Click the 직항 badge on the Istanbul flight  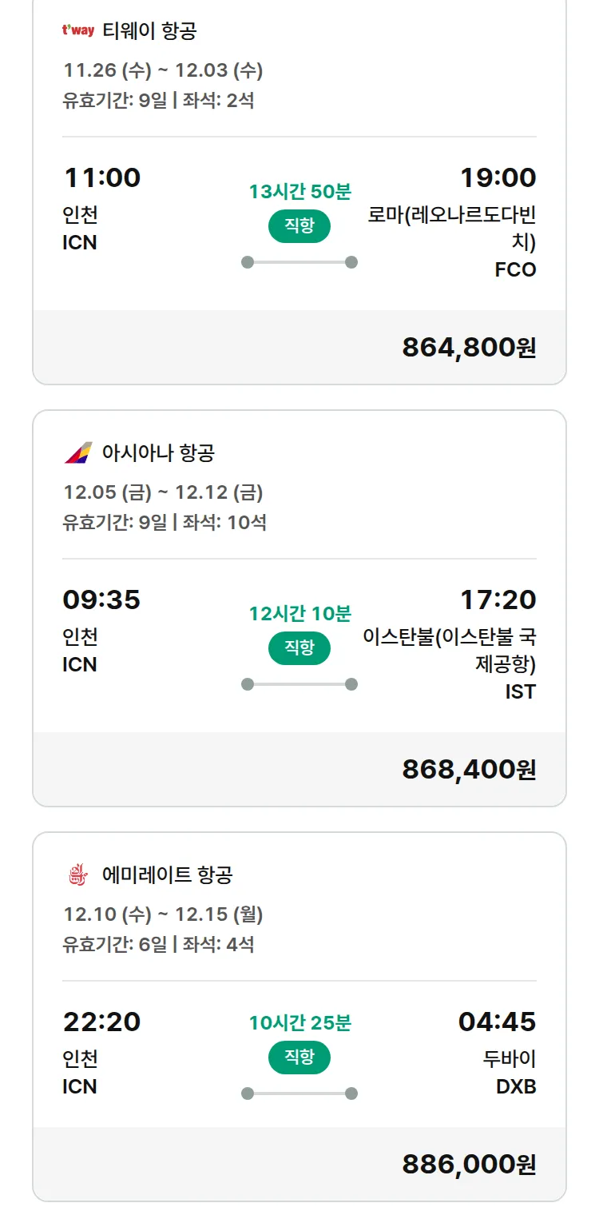coord(299,647)
